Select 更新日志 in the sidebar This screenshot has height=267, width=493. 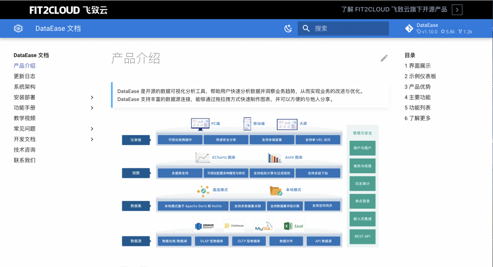(24, 76)
